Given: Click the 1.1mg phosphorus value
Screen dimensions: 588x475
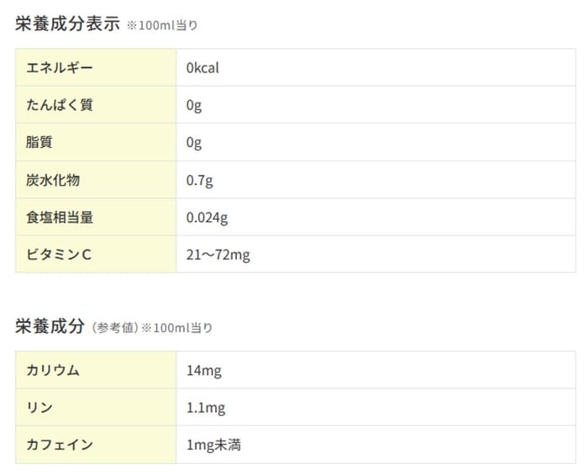Looking at the screenshot, I should coord(205,408).
